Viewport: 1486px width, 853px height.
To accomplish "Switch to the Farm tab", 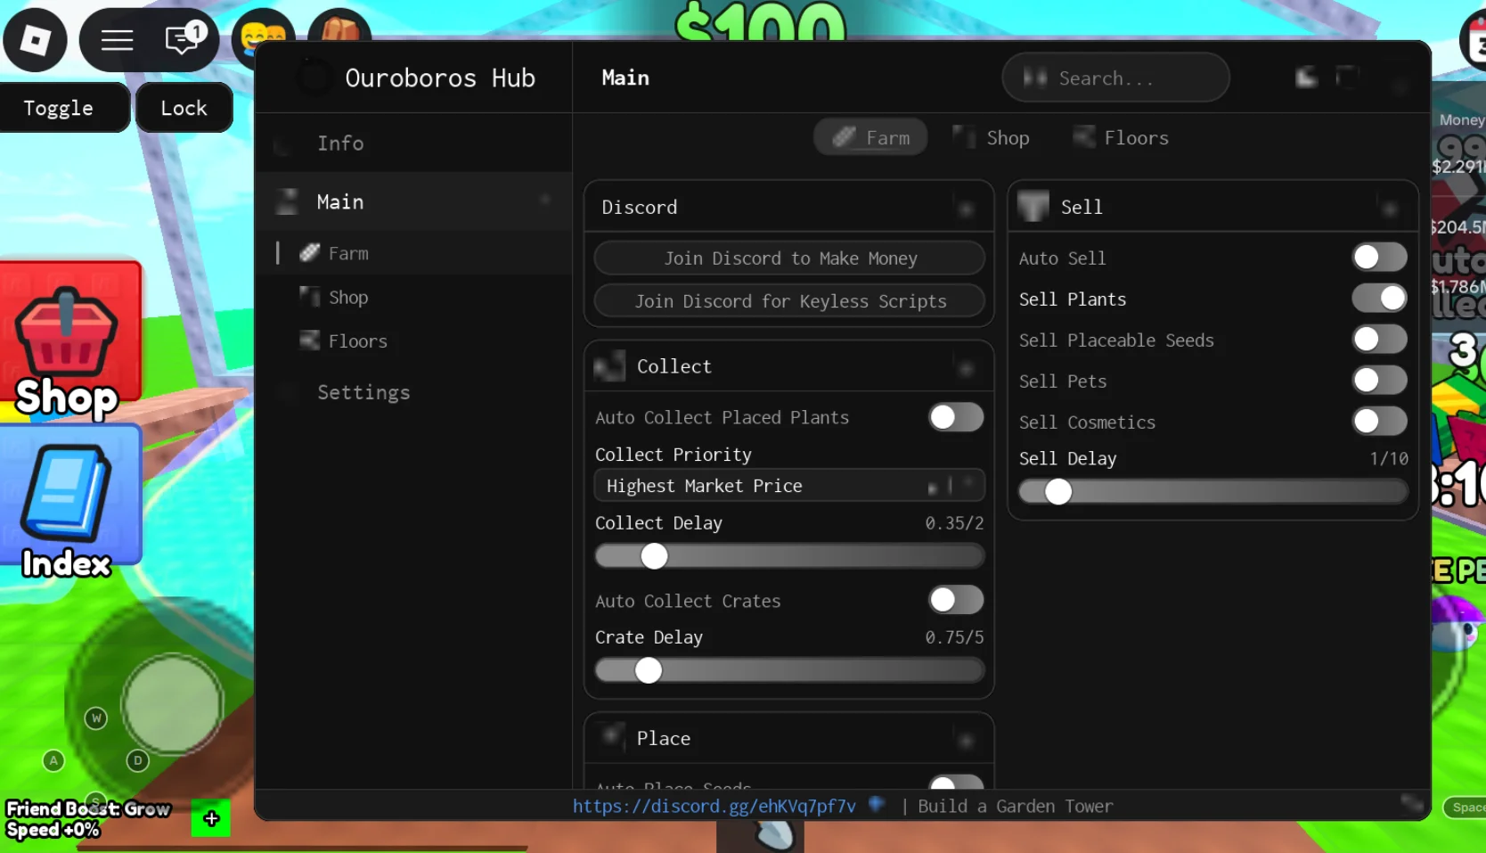I will (x=870, y=137).
